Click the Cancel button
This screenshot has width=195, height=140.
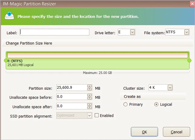click(177, 132)
